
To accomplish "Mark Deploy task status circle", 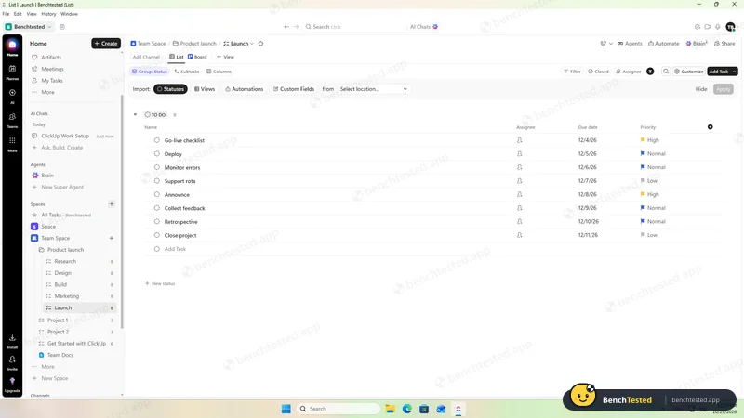I will point(156,153).
